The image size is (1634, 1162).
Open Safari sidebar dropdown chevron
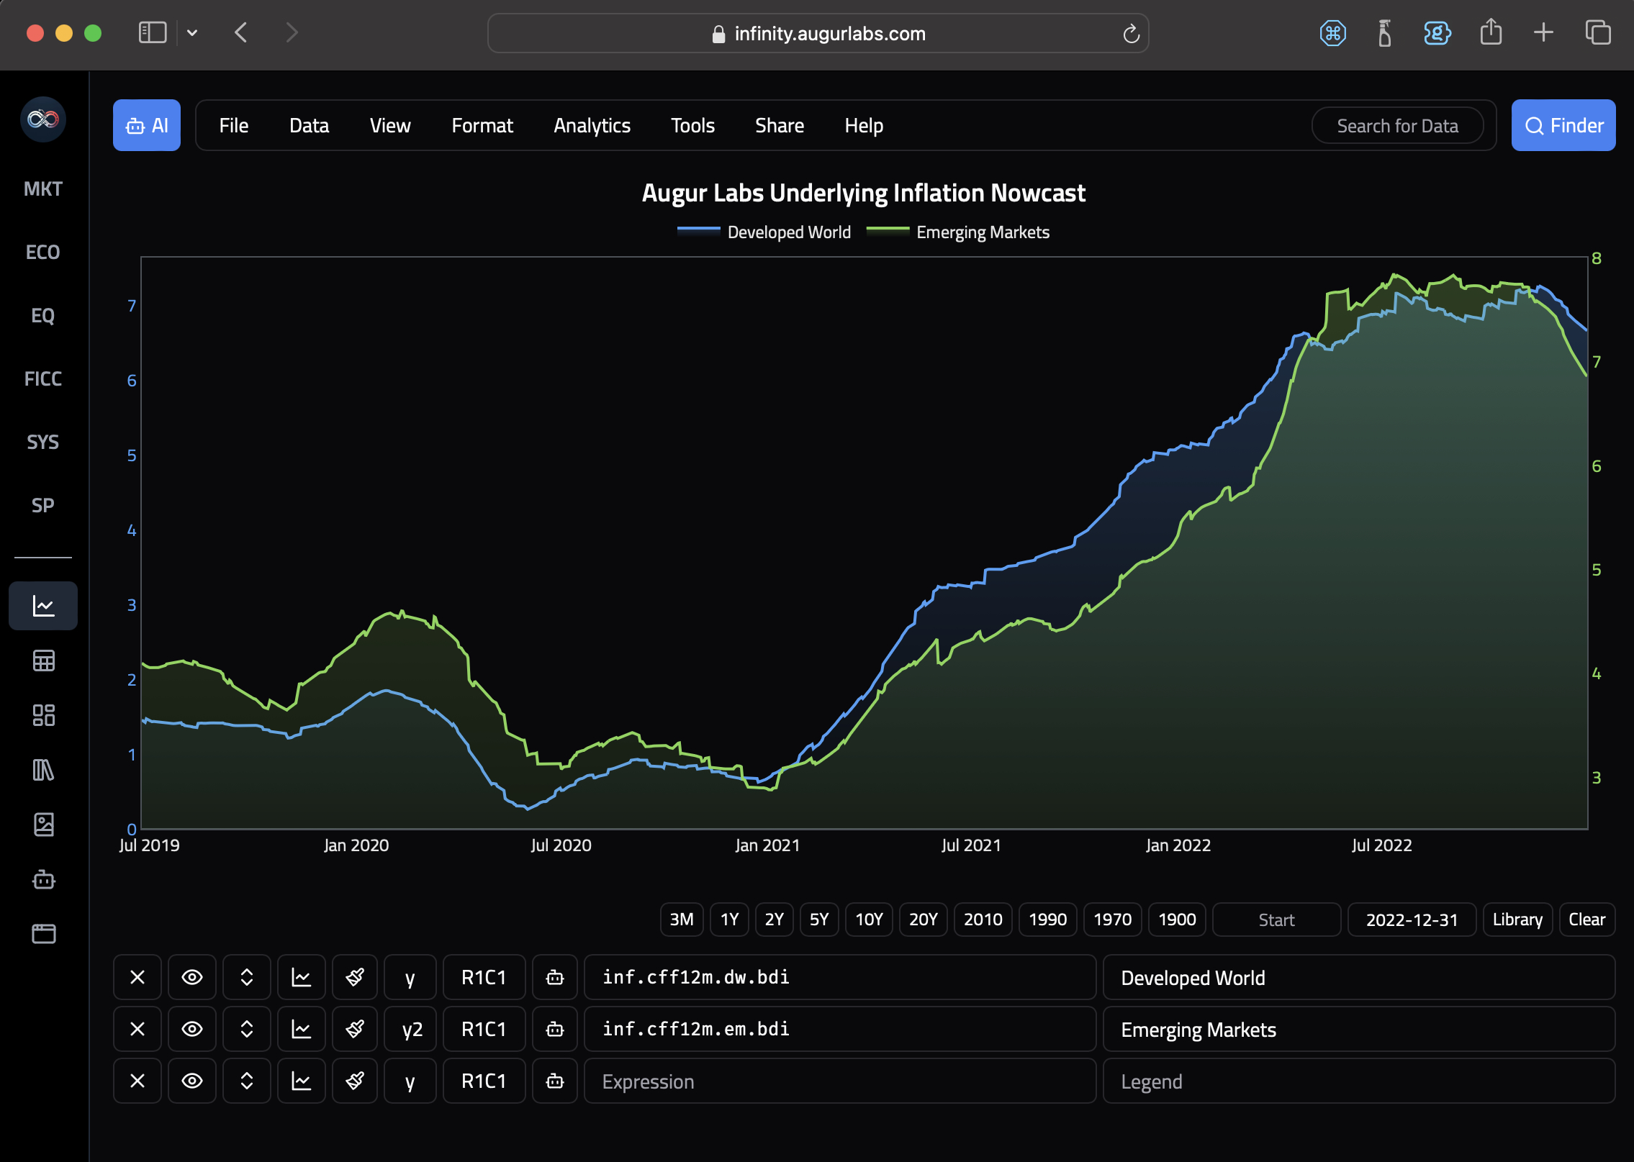[x=192, y=33]
